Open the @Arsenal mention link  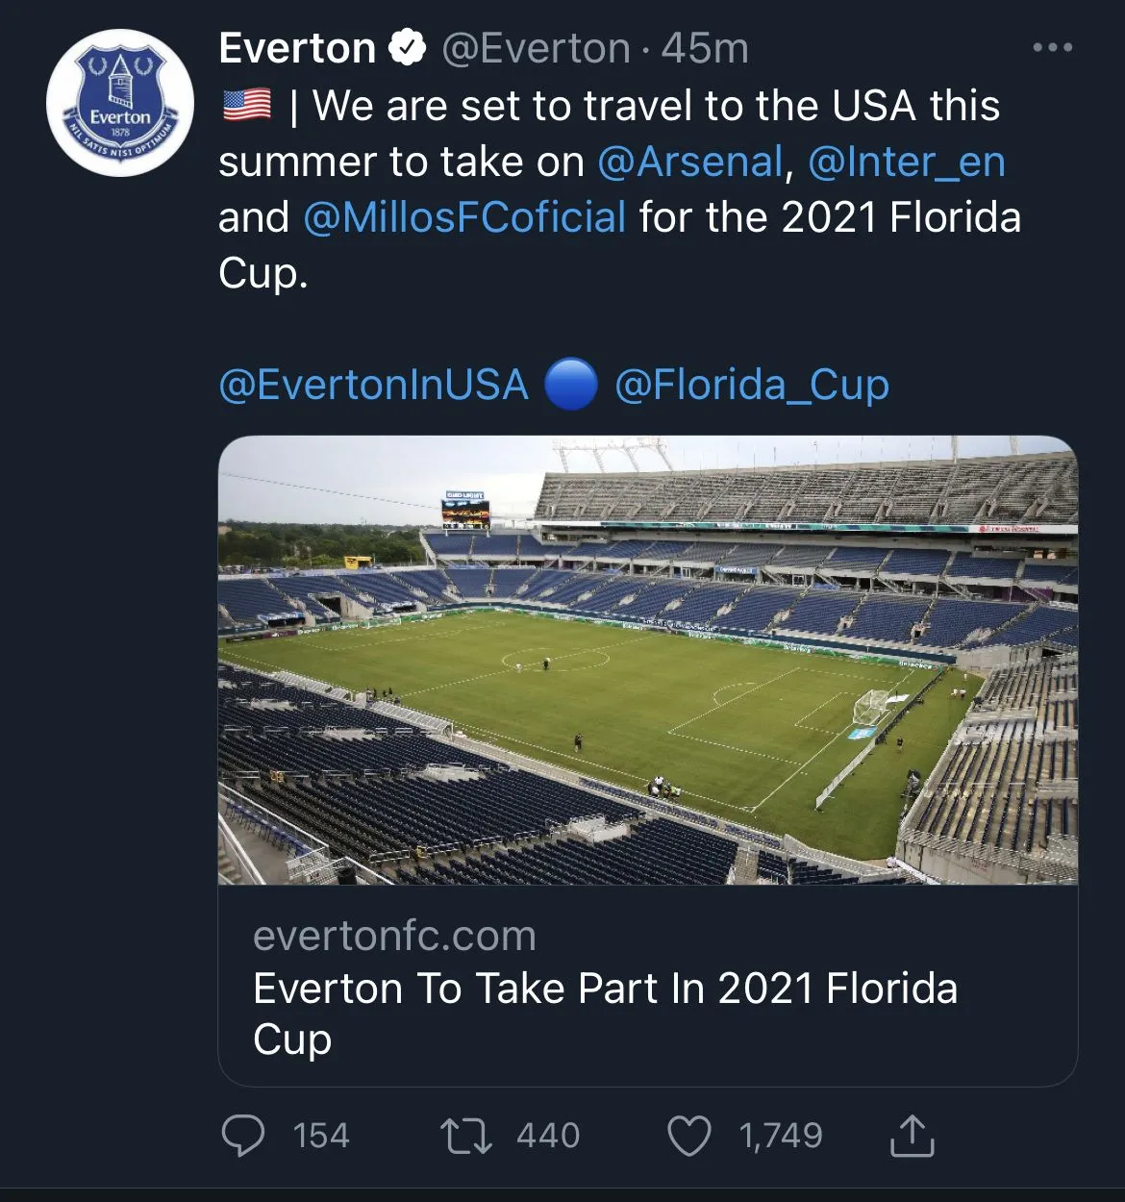[690, 162]
